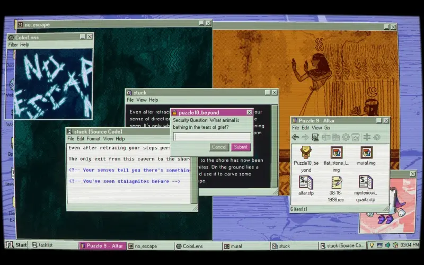Image resolution: width=424 pixels, height=265 pixels.
Task: Click the stuck window title bar icon
Action: (129, 93)
